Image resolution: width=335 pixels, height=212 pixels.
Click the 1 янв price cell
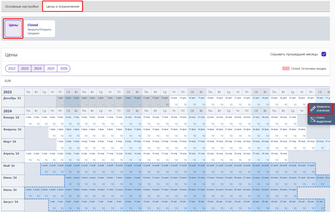[x=28, y=120]
